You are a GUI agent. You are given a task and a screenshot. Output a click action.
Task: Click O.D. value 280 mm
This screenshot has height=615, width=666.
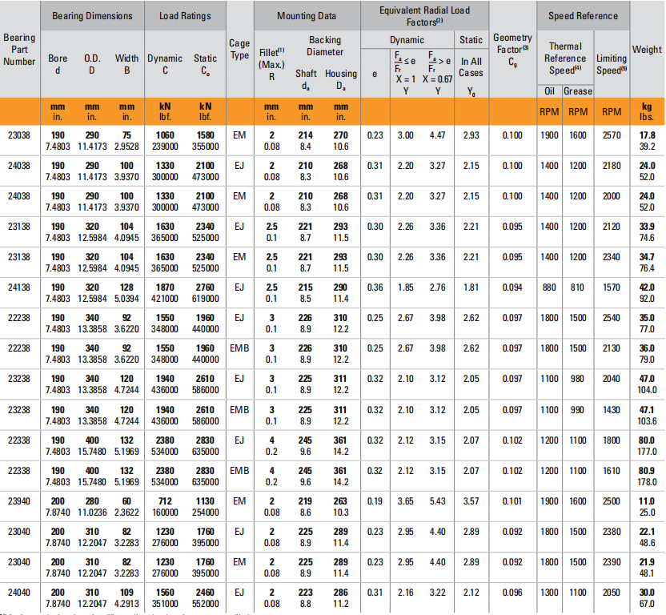[x=92, y=501]
